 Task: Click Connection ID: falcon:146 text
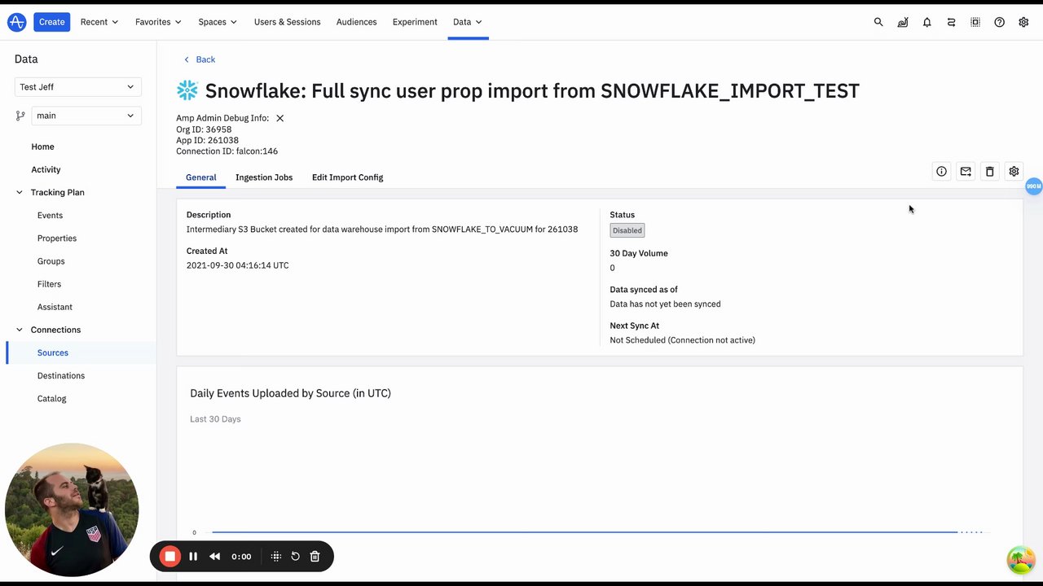click(x=227, y=151)
